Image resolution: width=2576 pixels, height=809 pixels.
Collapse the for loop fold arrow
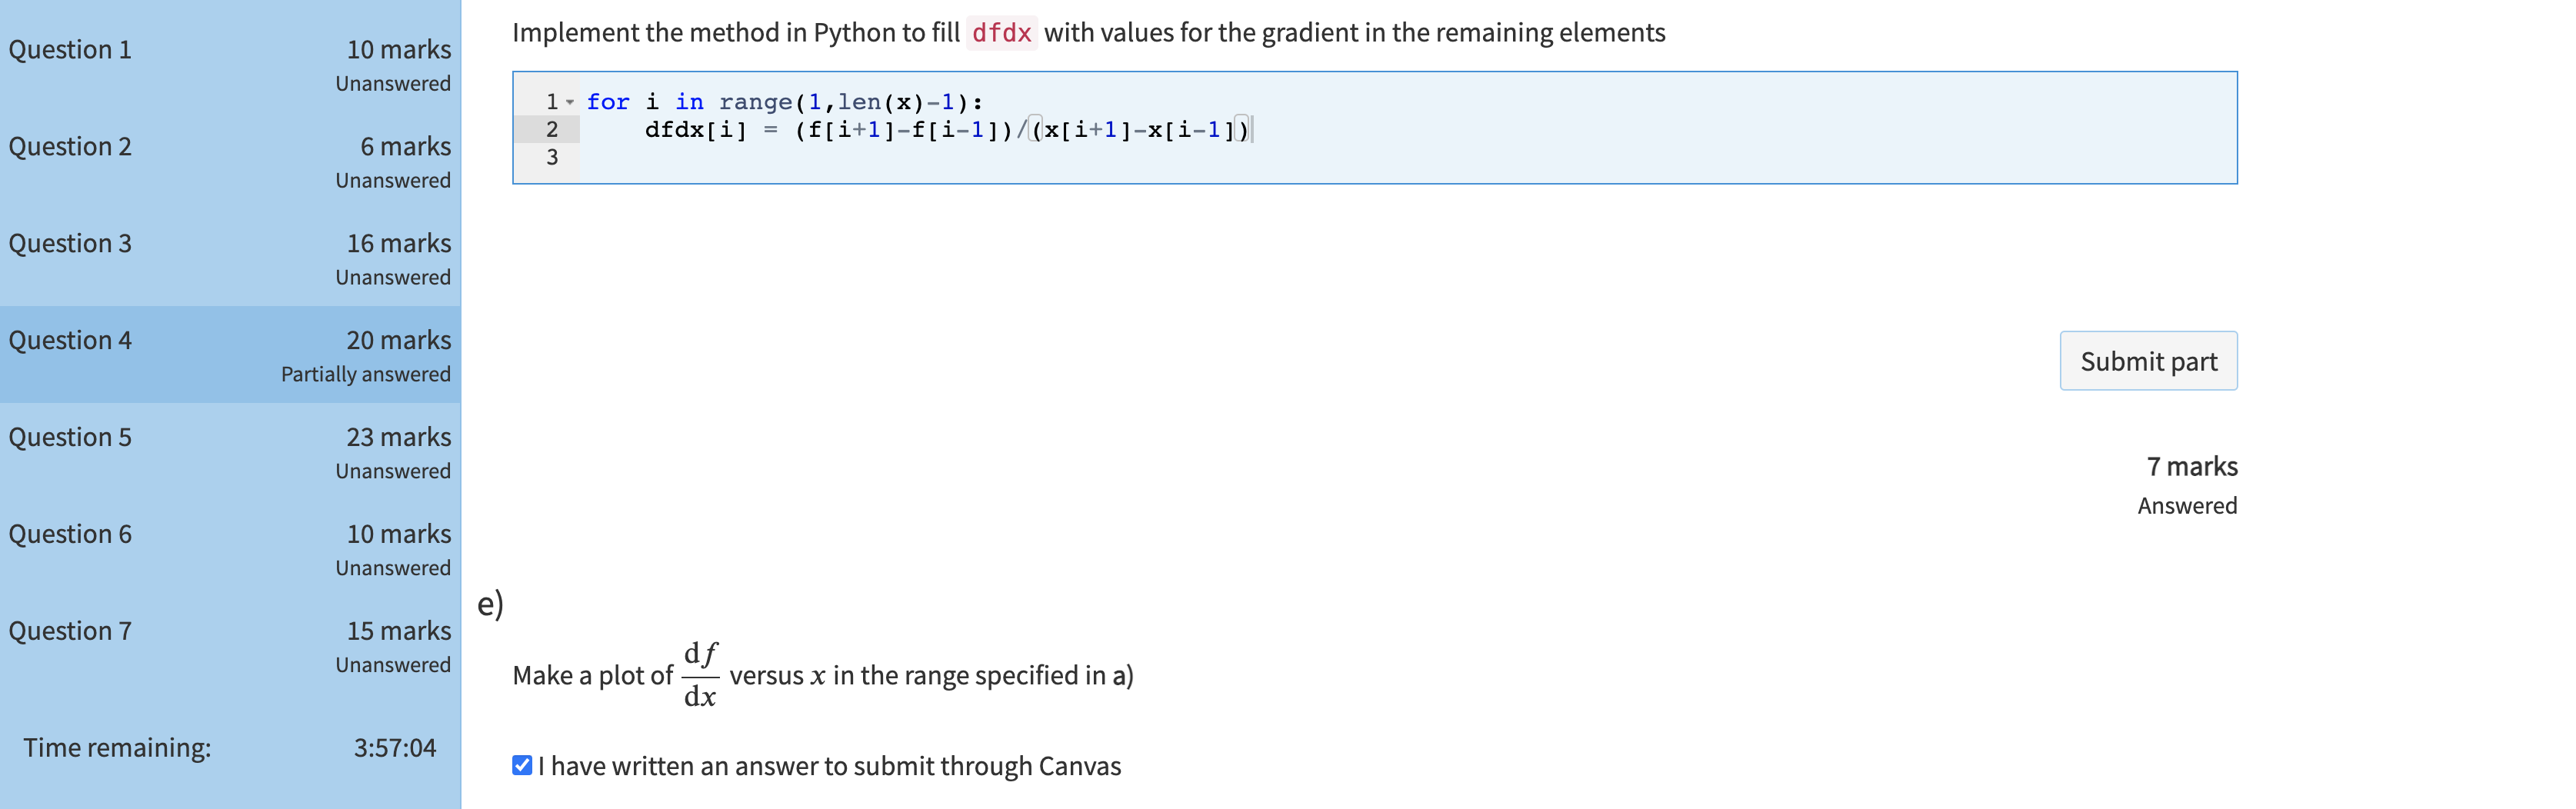[570, 102]
